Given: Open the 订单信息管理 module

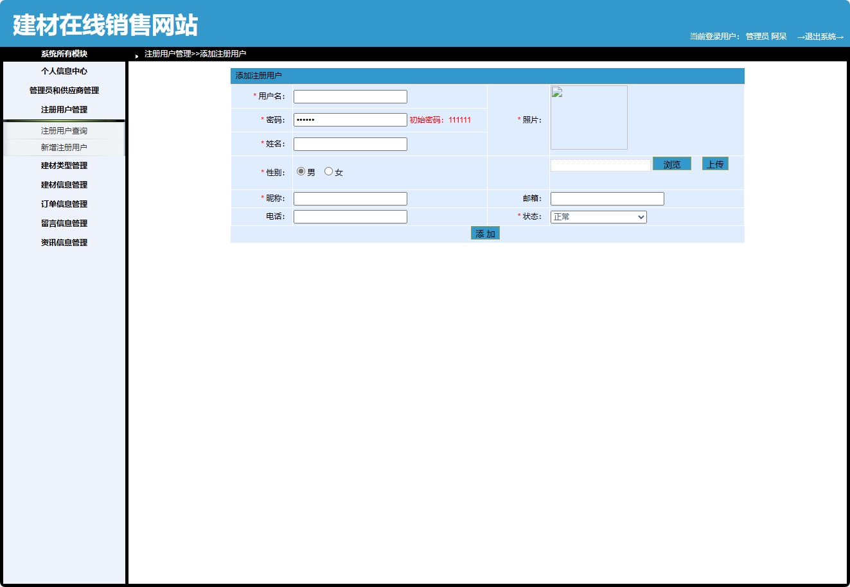Looking at the screenshot, I should (64, 204).
